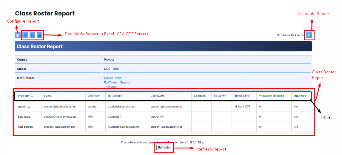The image size is (342, 155).
Task: Click the Refresh button
Action: pos(163,148)
